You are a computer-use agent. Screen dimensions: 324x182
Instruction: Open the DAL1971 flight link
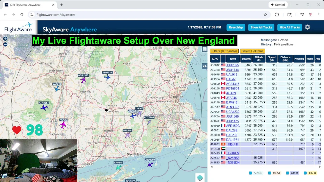click(x=232, y=140)
